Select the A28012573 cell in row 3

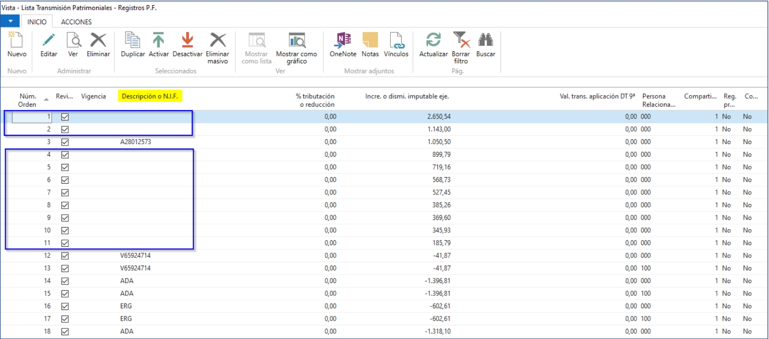135,142
